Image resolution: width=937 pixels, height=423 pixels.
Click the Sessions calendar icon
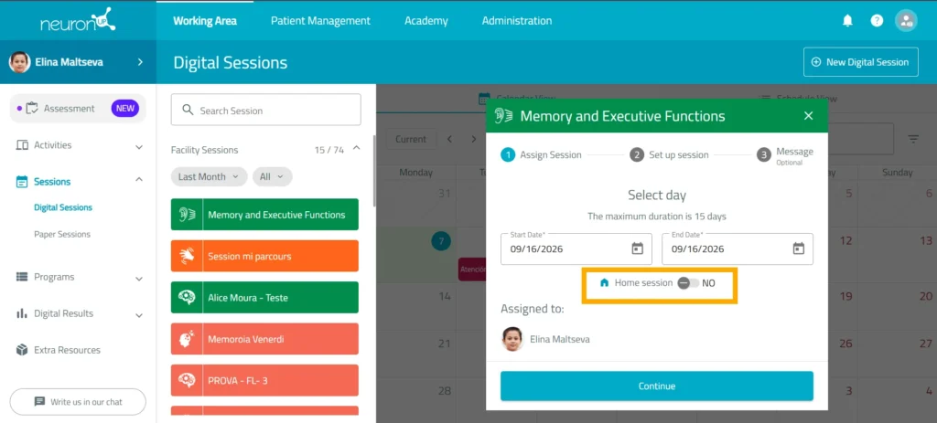[x=22, y=182]
